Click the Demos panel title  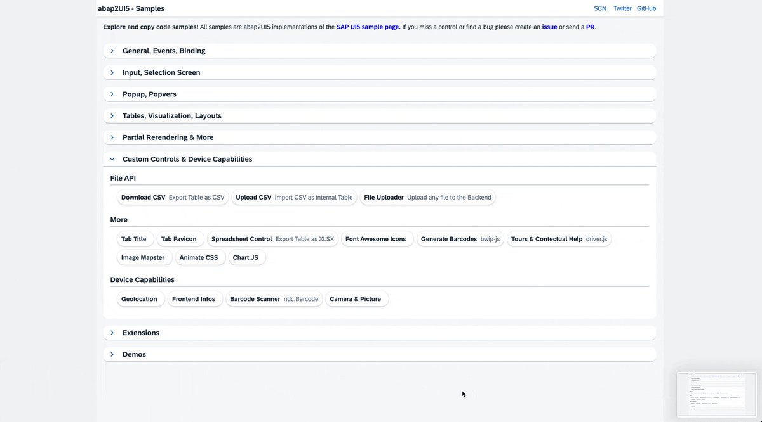click(134, 354)
